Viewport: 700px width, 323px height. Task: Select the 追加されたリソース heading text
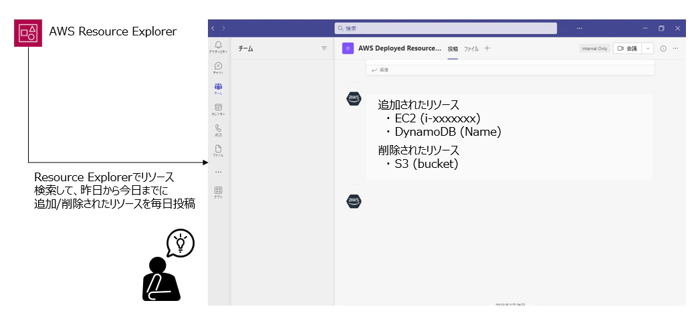[419, 105]
